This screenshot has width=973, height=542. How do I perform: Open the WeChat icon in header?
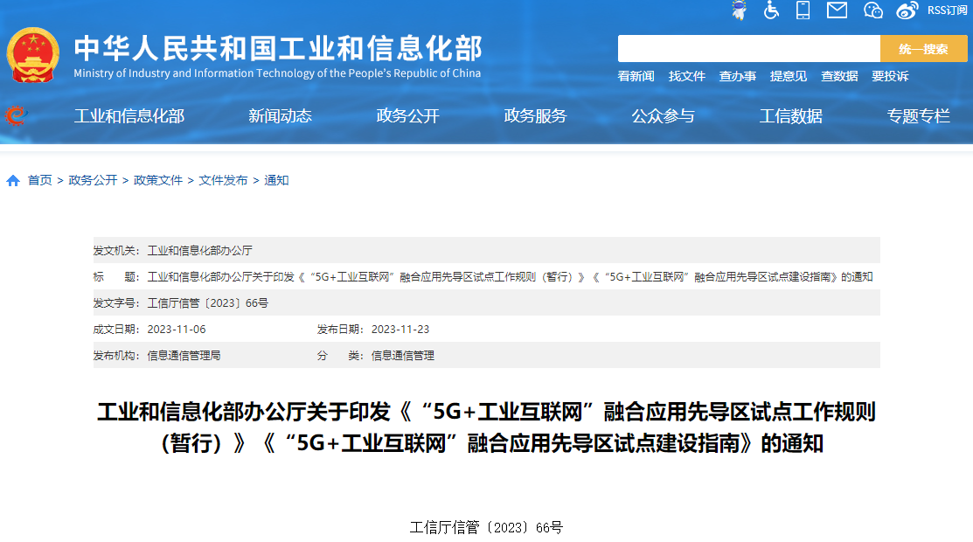tap(872, 10)
